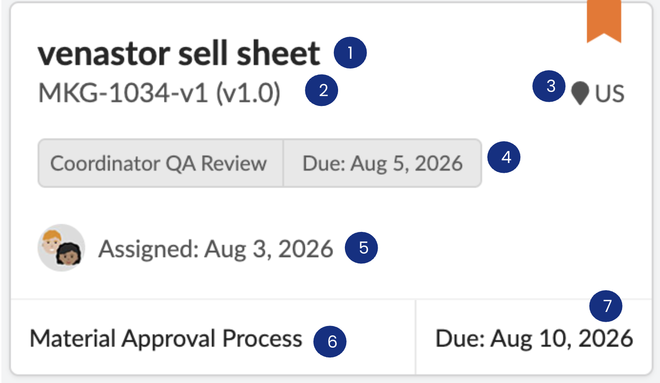The image size is (660, 383).
Task: Click callout marker number 2
Action: coord(321,90)
